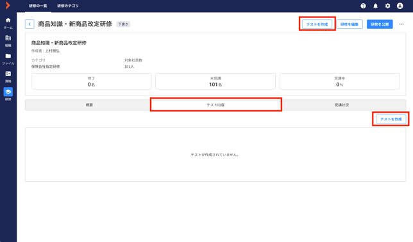The width and height of the screenshot is (413, 242).
Task: Click テストが作成されていません message
Action: point(215,155)
